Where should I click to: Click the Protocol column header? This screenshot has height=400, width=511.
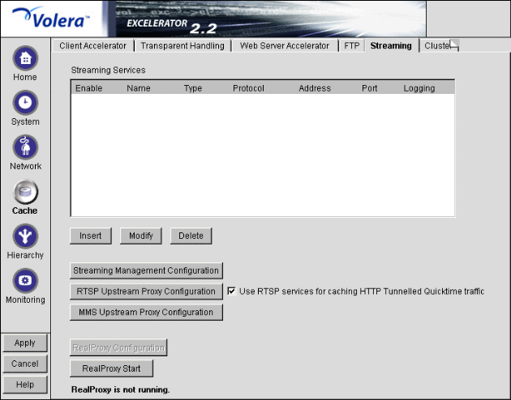point(248,88)
